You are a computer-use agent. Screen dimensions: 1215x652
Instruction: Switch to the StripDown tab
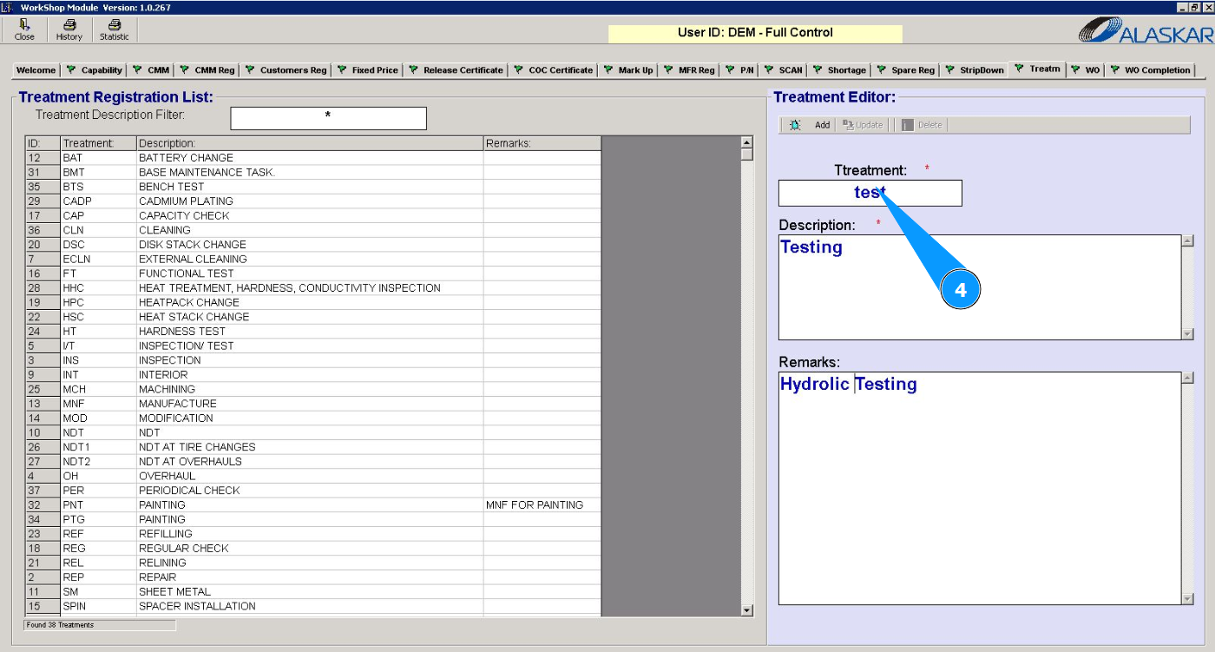975,70
